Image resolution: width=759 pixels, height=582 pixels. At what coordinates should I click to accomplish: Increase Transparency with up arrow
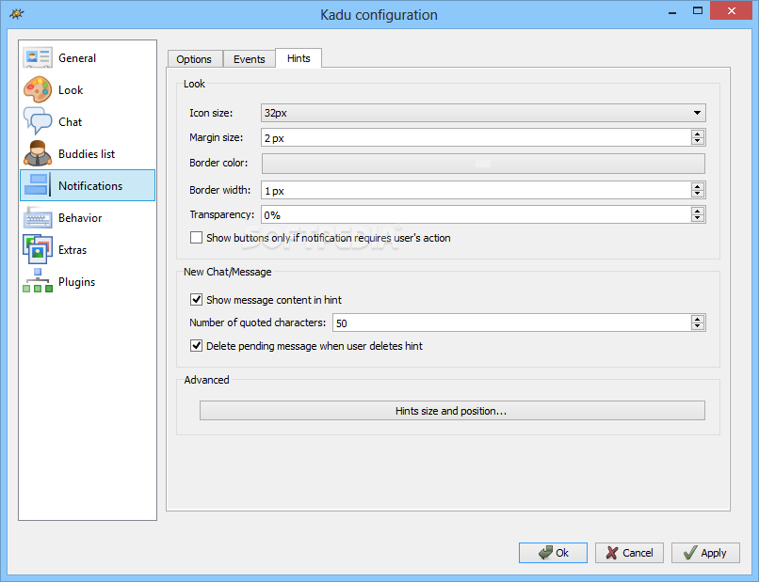(698, 211)
